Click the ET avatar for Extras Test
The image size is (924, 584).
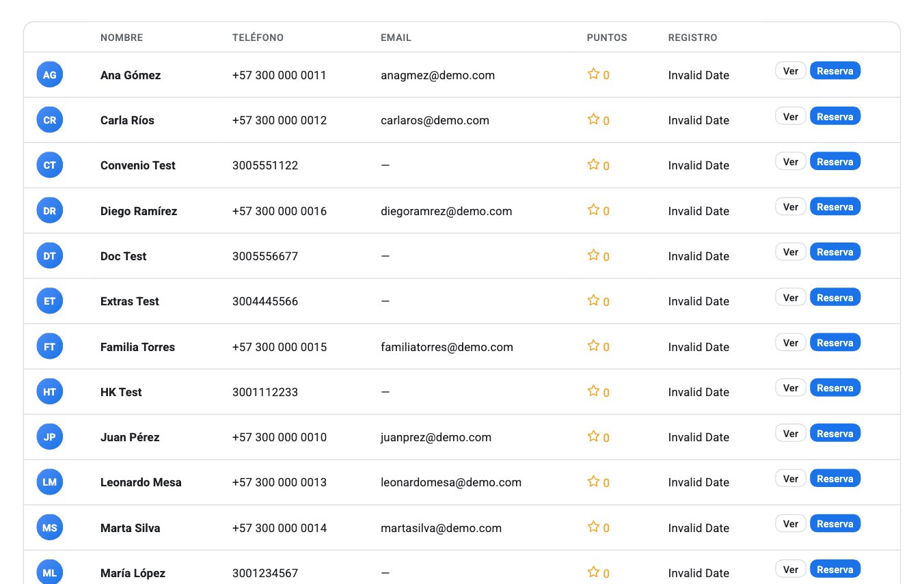click(x=50, y=301)
